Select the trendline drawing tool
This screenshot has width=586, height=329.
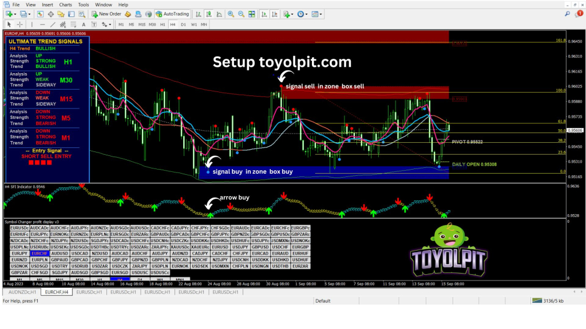pyautogui.click(x=53, y=25)
